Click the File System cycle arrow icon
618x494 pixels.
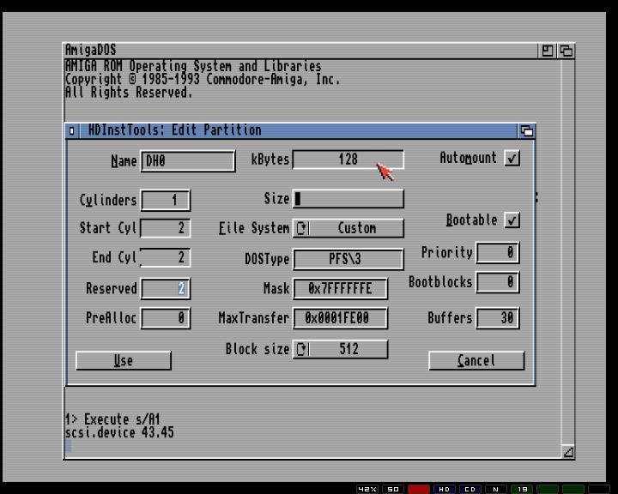click(x=302, y=228)
